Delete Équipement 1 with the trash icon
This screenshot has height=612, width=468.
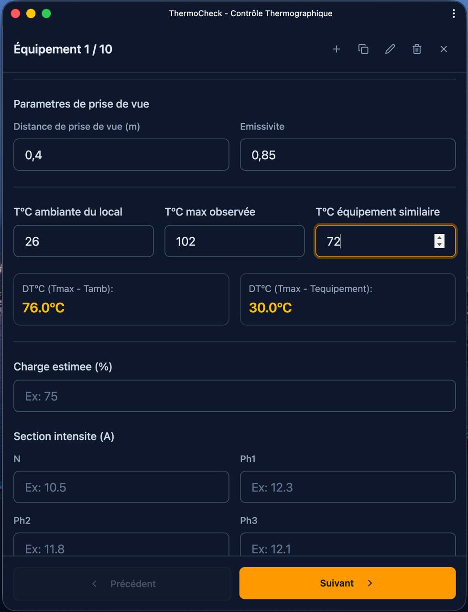(x=416, y=49)
